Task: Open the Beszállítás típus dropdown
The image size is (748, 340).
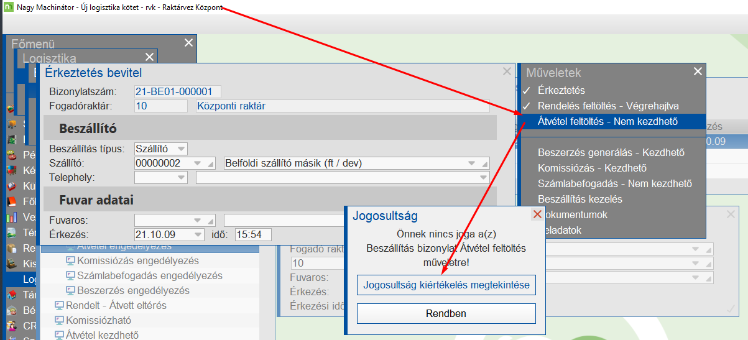Action: [180, 149]
